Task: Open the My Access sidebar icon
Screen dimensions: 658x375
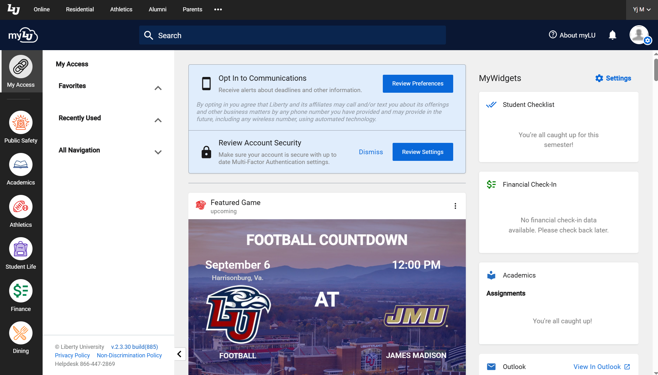Action: click(21, 67)
